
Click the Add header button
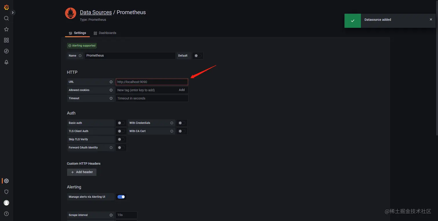click(x=82, y=172)
